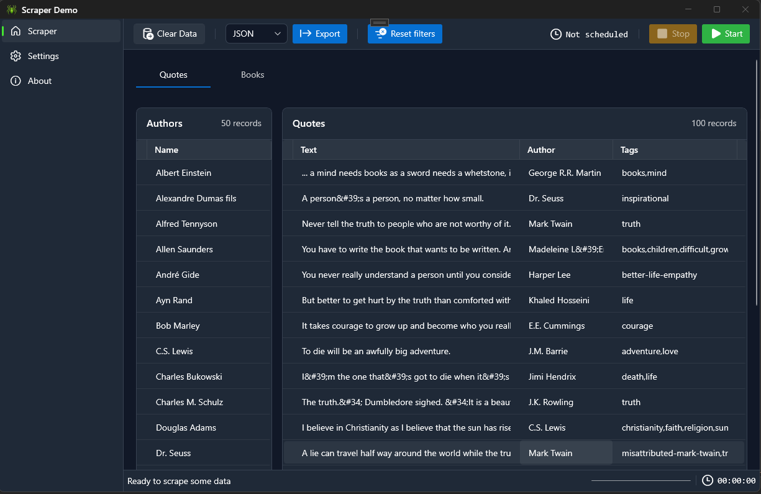Click the Jimi Hendrix author cell
This screenshot has height=494, width=761.
[x=566, y=377]
